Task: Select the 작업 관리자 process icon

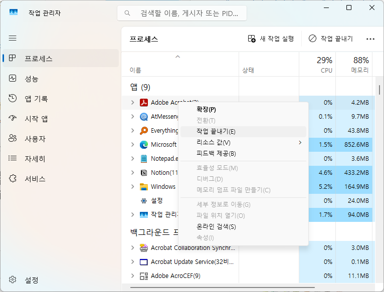Action: point(144,215)
